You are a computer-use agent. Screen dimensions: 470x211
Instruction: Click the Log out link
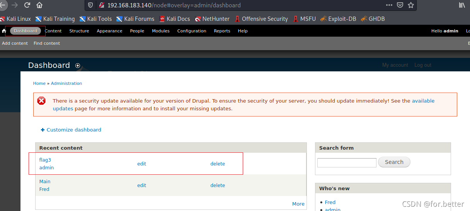click(x=423, y=65)
